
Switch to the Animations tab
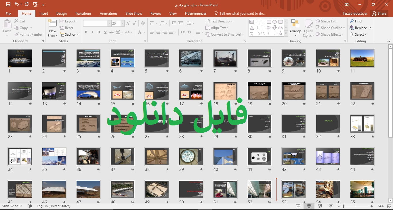(x=108, y=14)
